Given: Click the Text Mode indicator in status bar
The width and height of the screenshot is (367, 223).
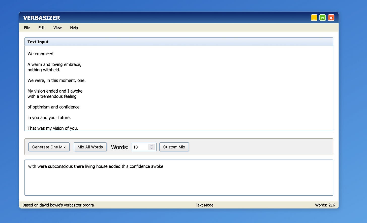Looking at the screenshot, I should click(204, 205).
